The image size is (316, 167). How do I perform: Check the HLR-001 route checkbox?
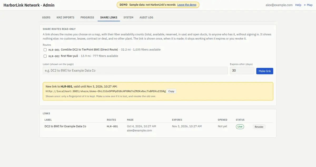click(x=45, y=50)
